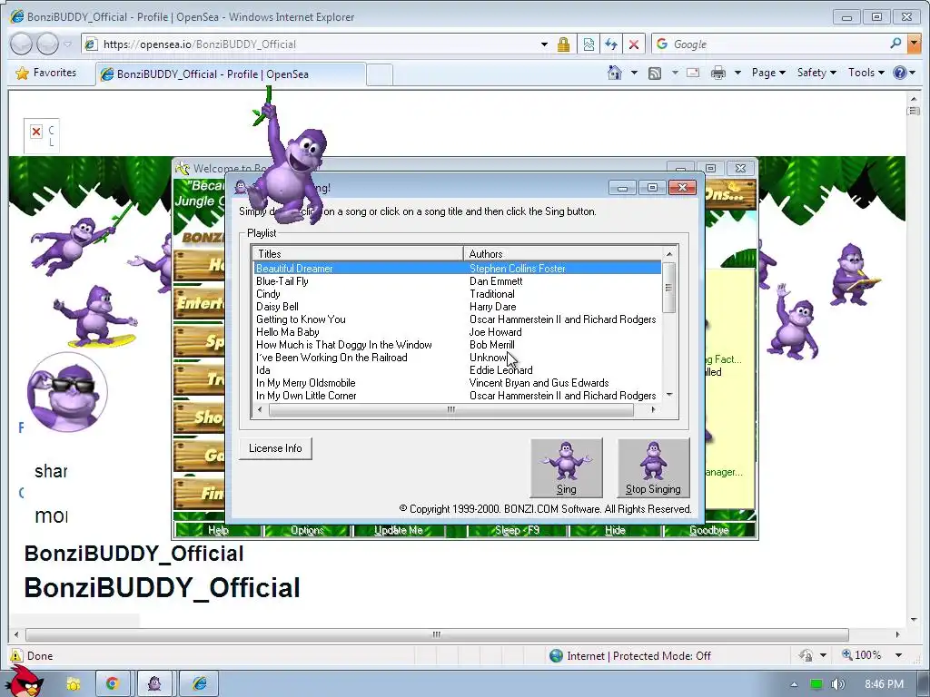
Task: Click Update Me in the BonziBUDDY bottom bar
Action: [x=399, y=530]
